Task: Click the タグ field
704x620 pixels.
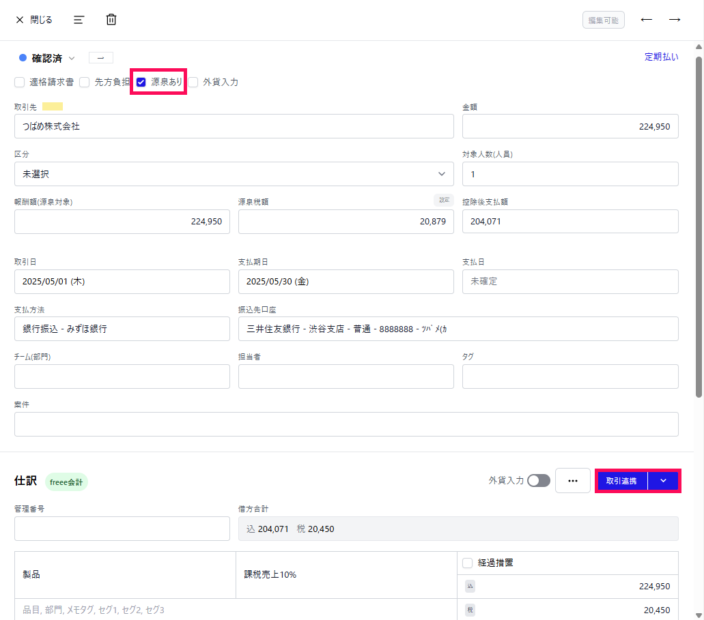Action: click(x=570, y=377)
